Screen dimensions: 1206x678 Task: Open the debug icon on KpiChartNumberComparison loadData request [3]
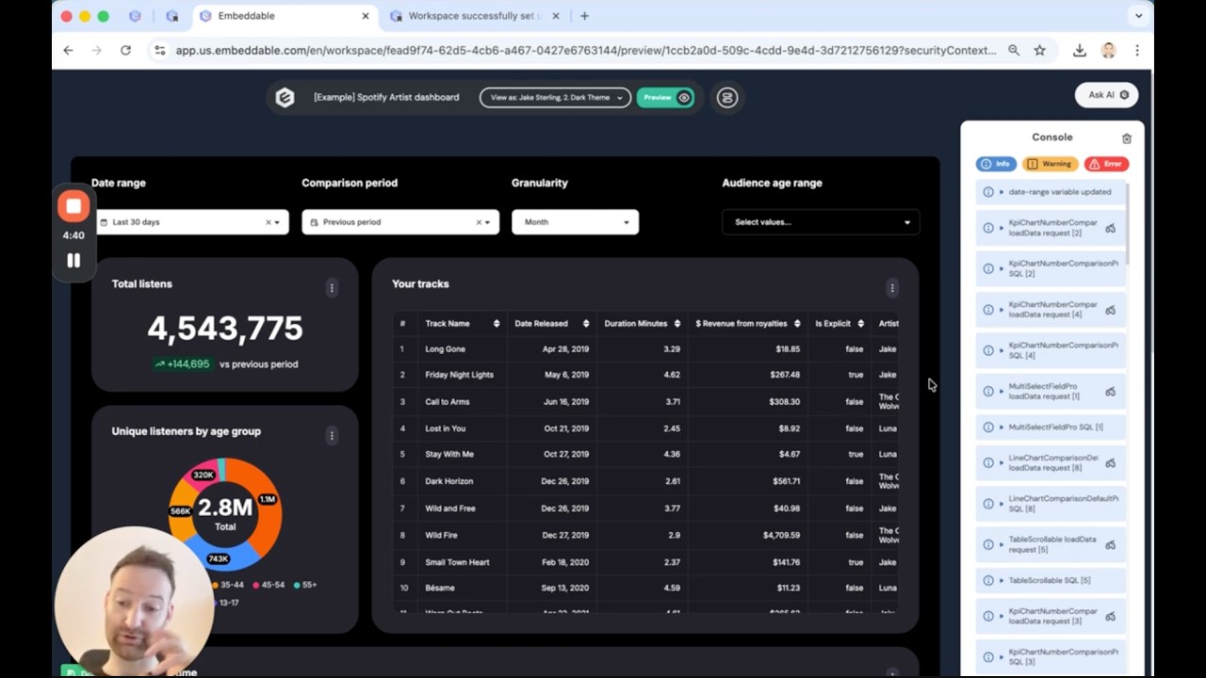[x=1111, y=617]
